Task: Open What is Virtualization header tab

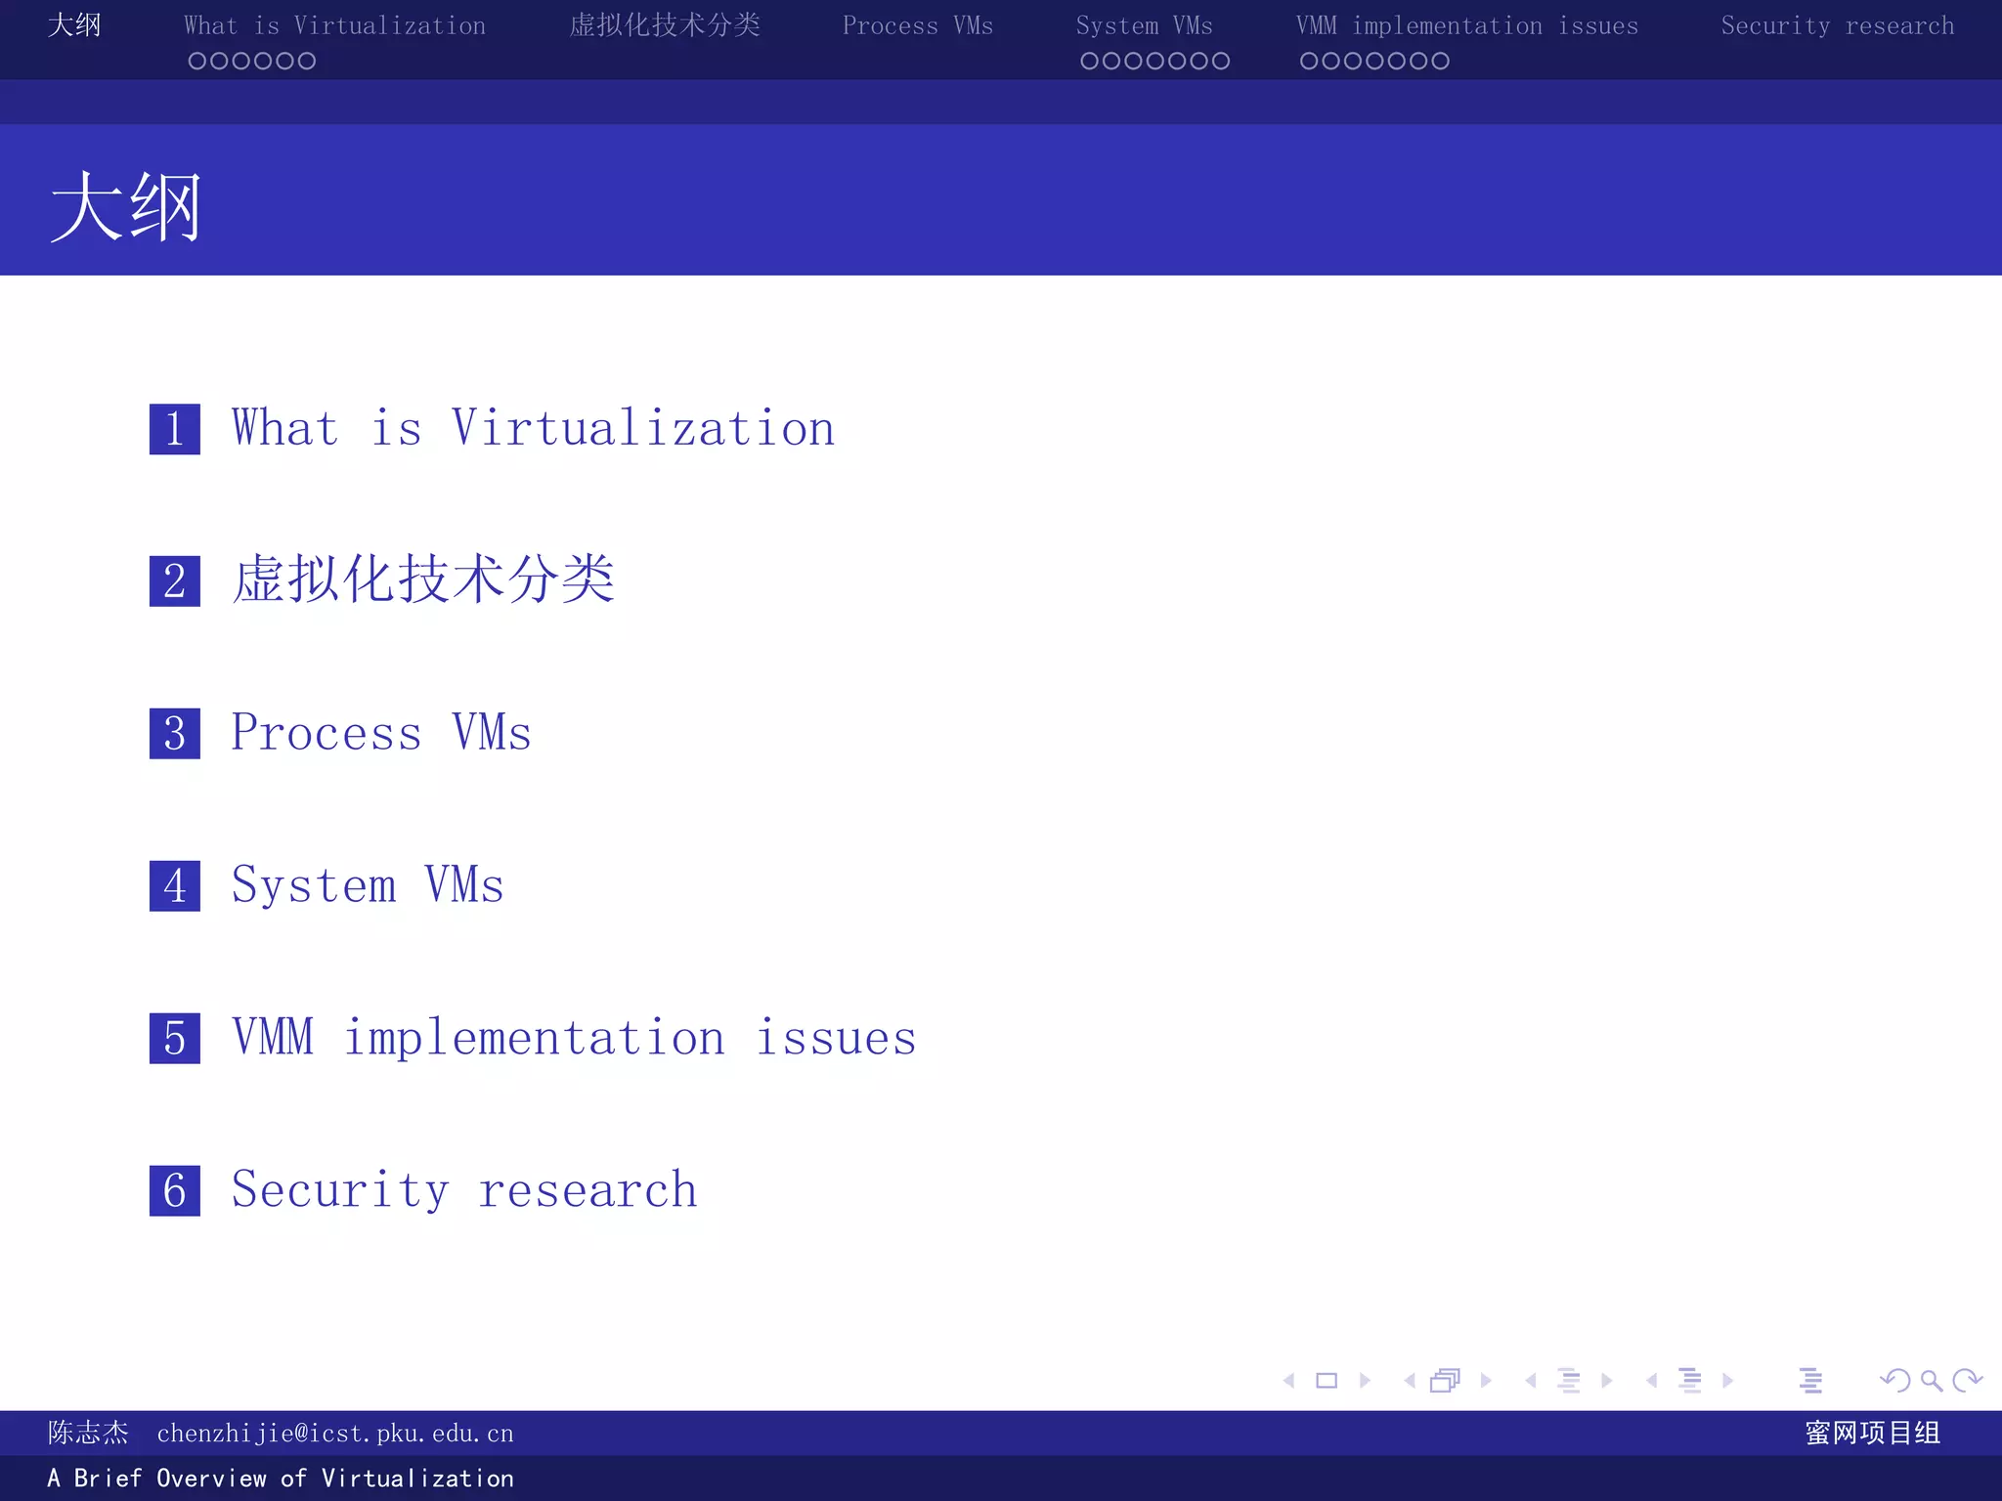Action: (335, 25)
